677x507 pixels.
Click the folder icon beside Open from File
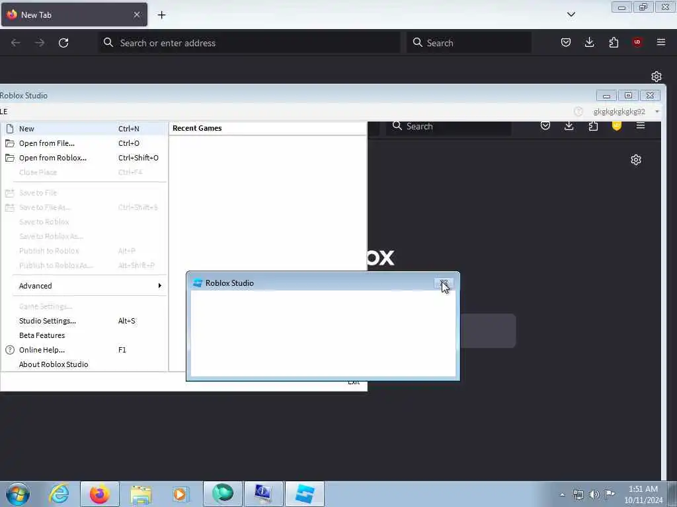point(9,143)
